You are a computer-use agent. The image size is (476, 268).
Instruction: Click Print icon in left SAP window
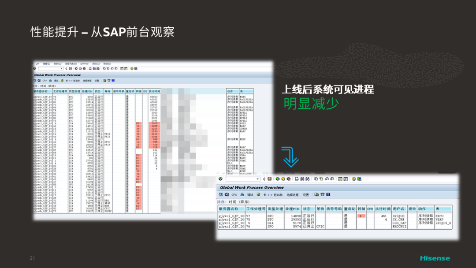[x=90, y=69]
